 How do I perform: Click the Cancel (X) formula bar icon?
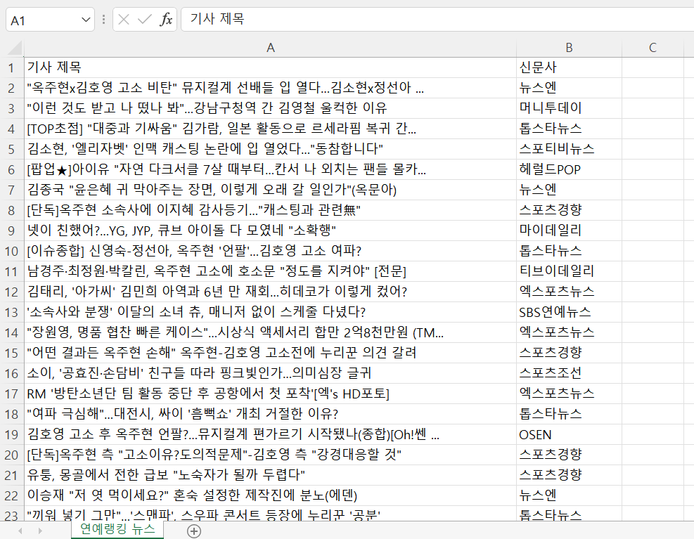(124, 20)
